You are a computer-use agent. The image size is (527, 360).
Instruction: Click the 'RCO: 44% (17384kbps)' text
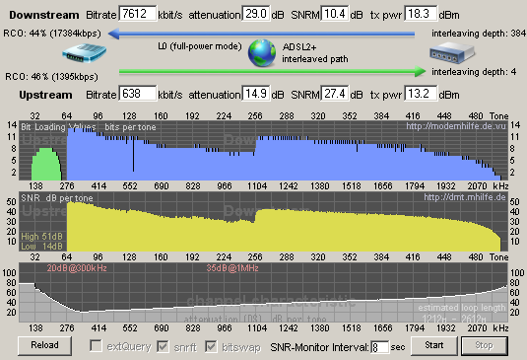(x=52, y=34)
